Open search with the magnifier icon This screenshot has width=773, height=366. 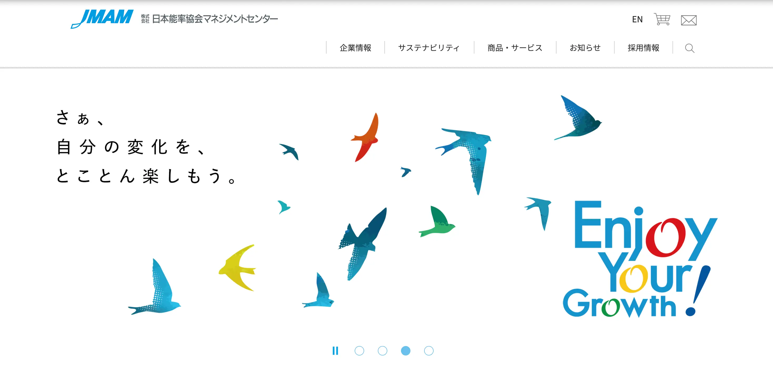(690, 48)
